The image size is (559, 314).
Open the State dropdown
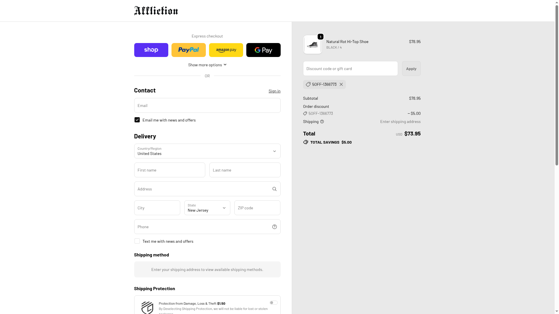pos(207,208)
